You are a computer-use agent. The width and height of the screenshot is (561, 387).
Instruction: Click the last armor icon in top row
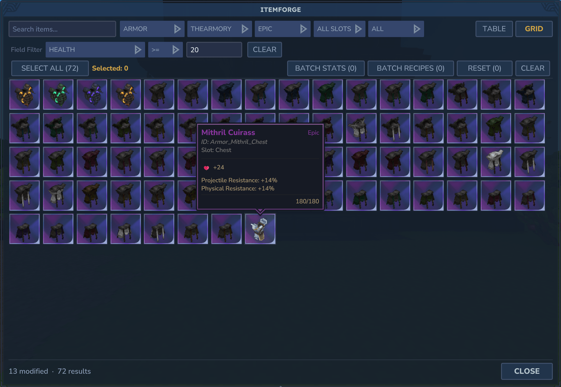(529, 95)
